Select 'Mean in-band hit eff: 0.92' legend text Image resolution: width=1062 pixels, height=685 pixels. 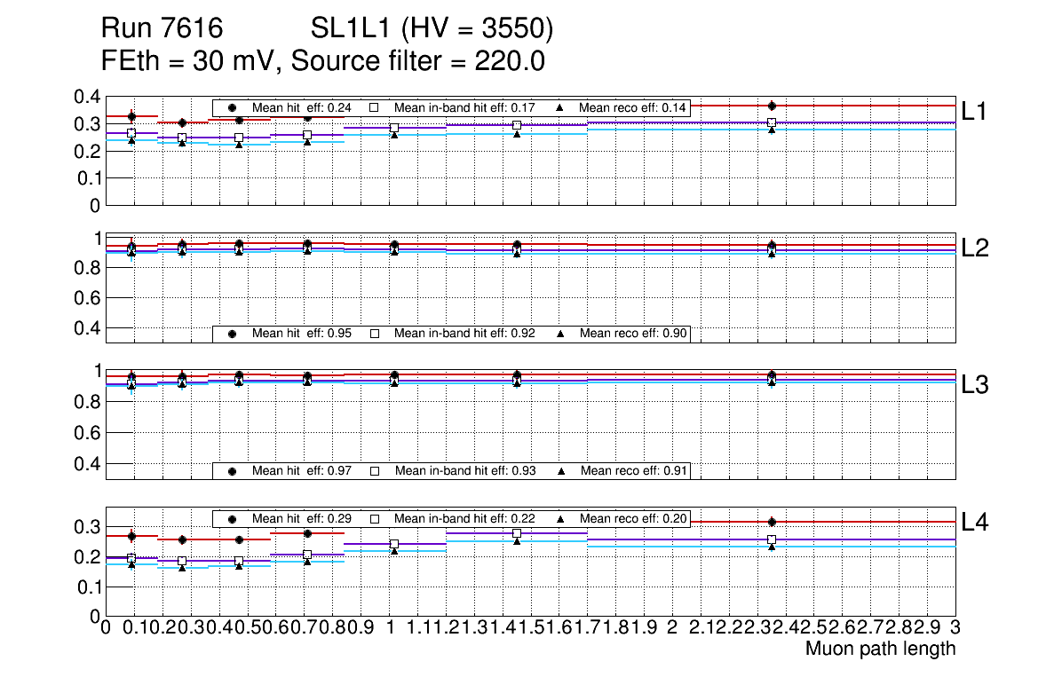(x=464, y=334)
